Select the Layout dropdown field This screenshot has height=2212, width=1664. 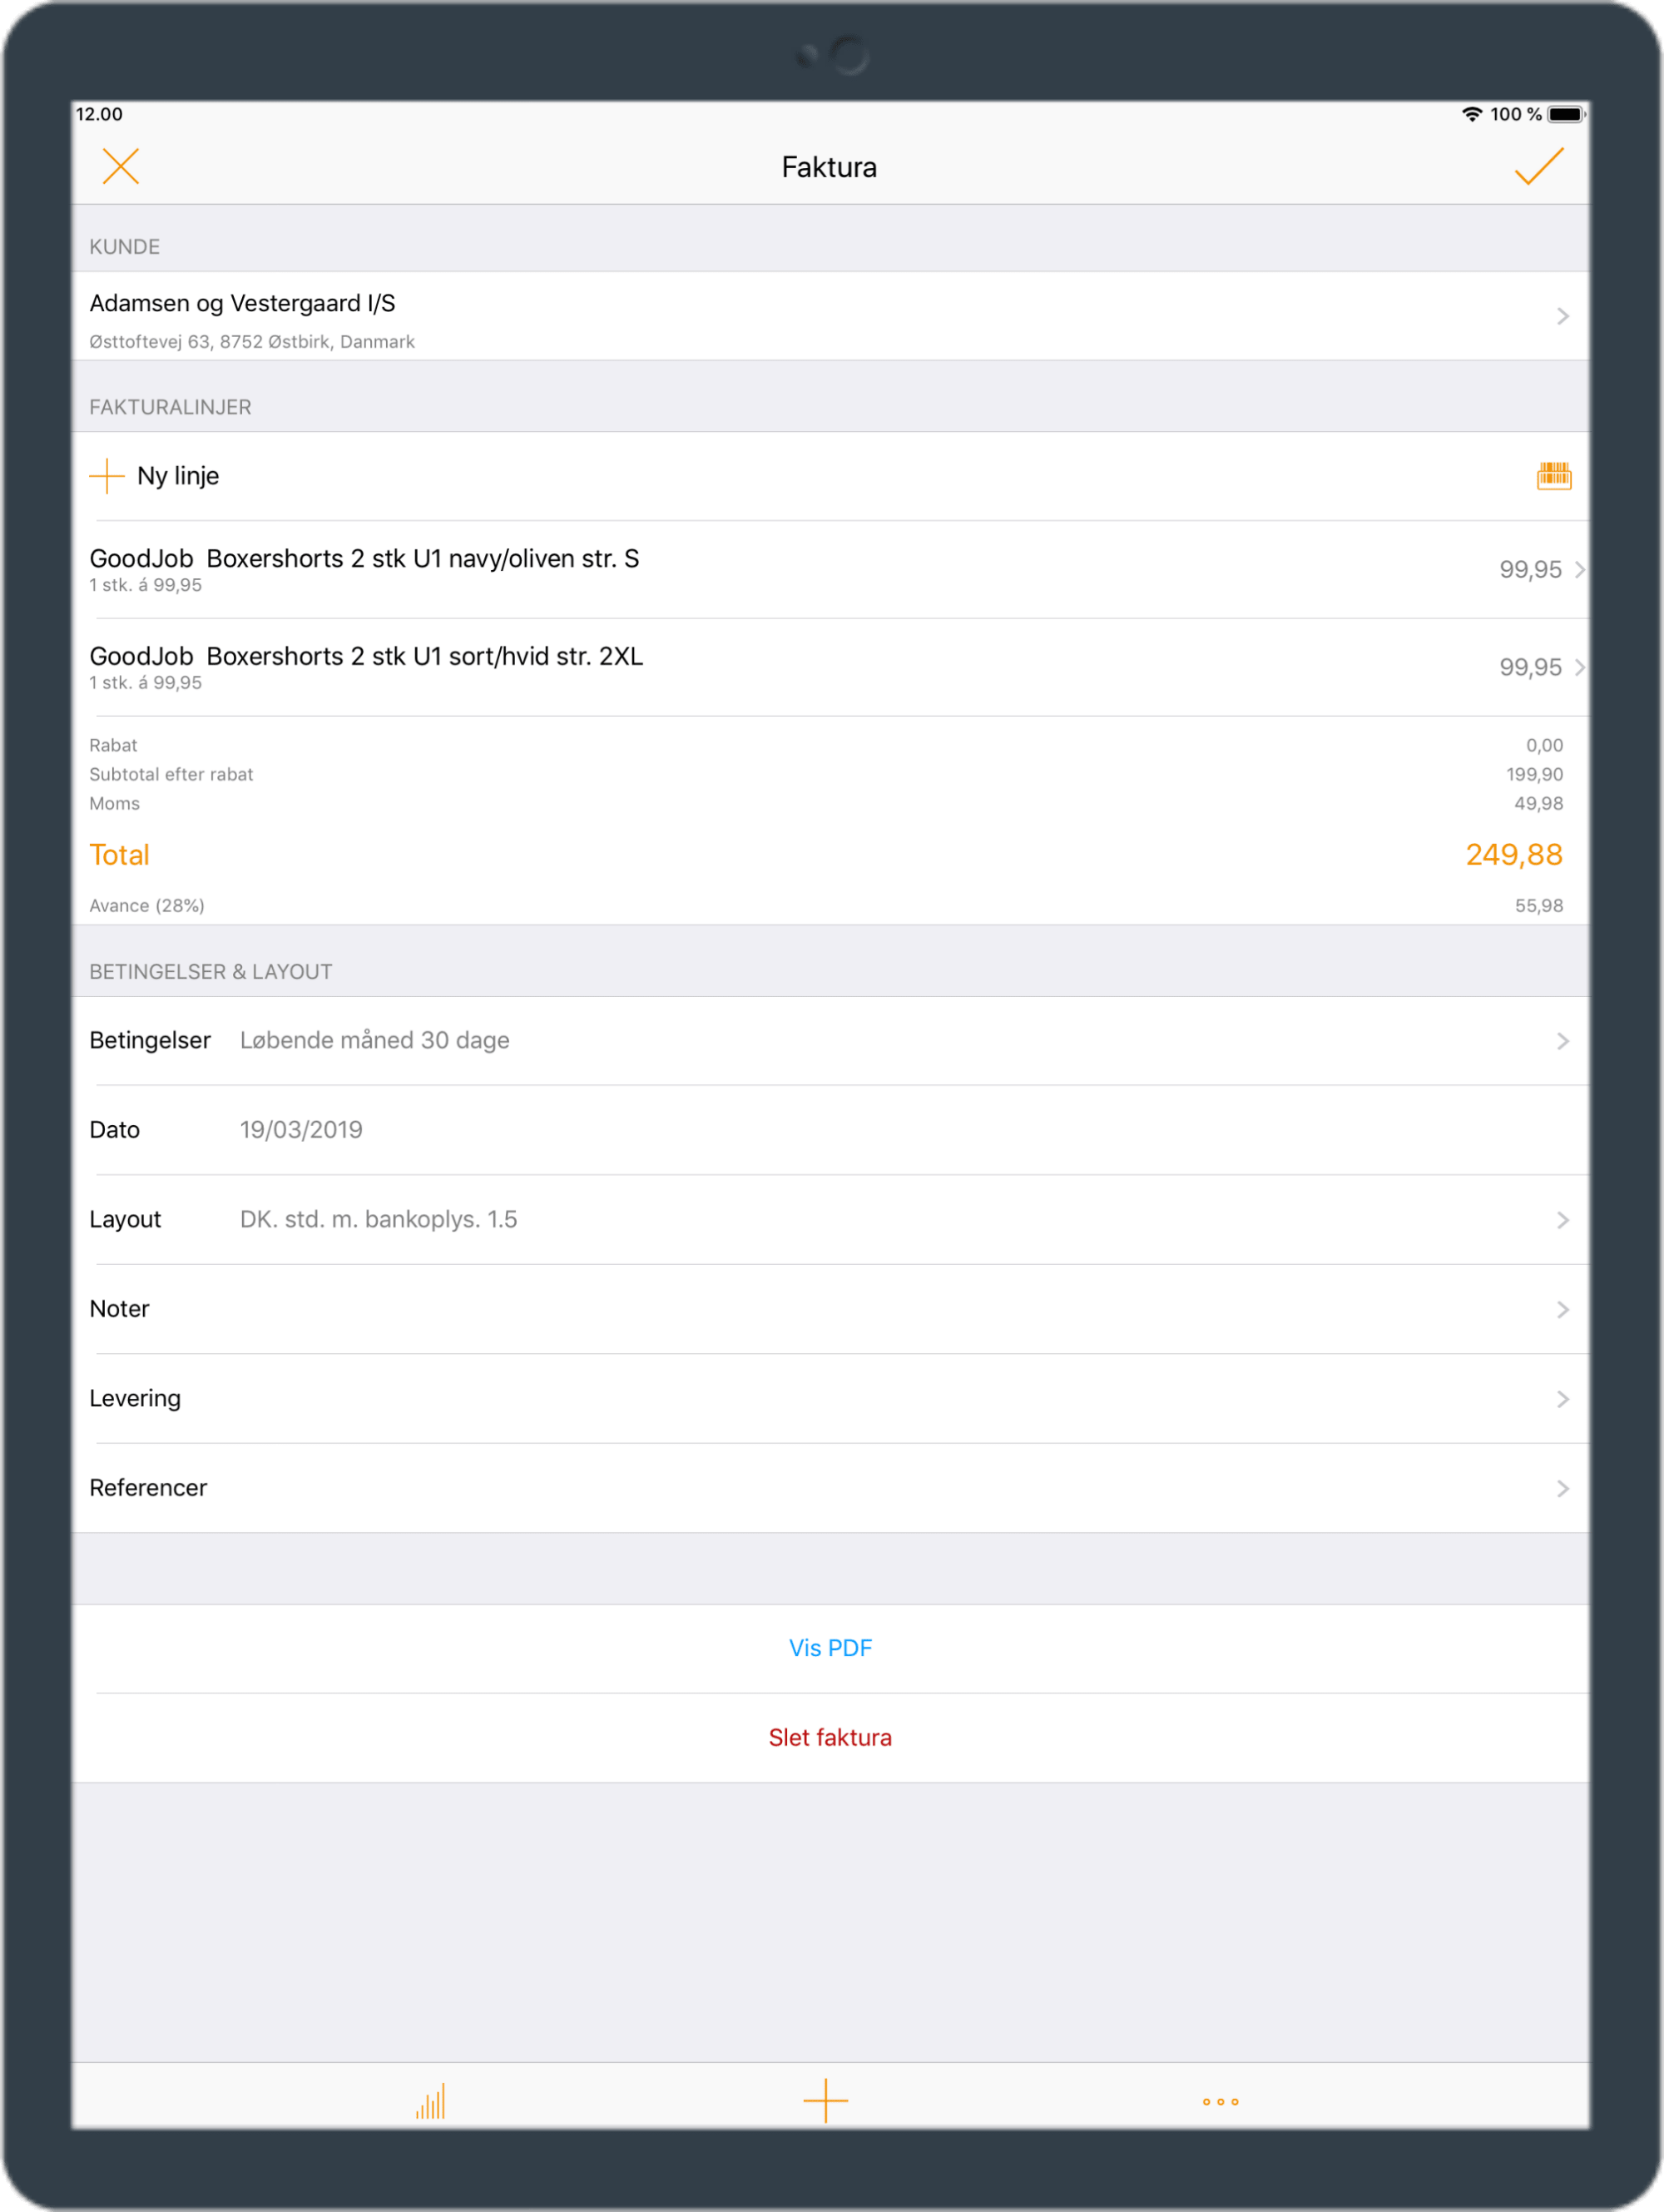pos(832,1219)
